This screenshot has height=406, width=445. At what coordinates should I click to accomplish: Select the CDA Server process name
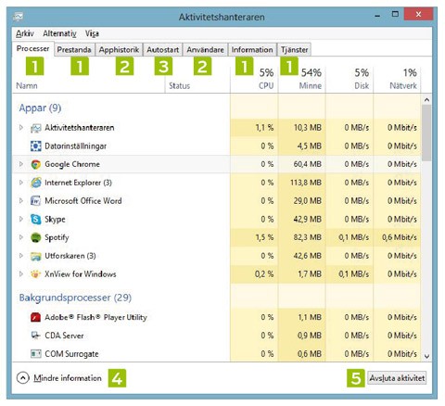coord(64,336)
